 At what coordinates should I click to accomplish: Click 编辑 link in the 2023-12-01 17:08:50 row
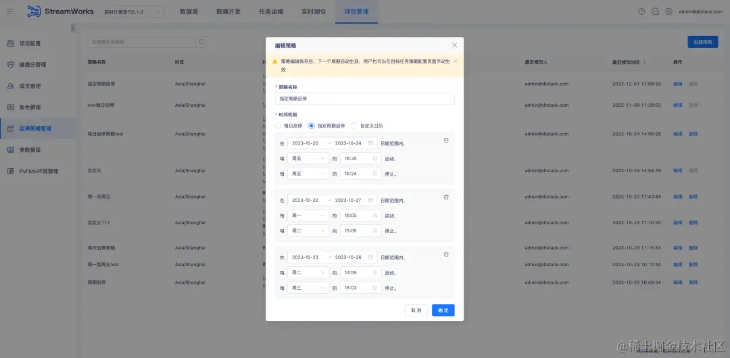[678, 84]
